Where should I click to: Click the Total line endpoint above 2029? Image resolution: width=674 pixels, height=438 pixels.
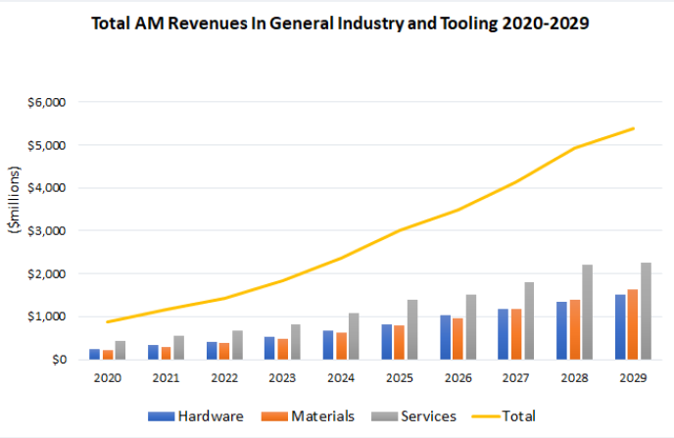point(634,128)
